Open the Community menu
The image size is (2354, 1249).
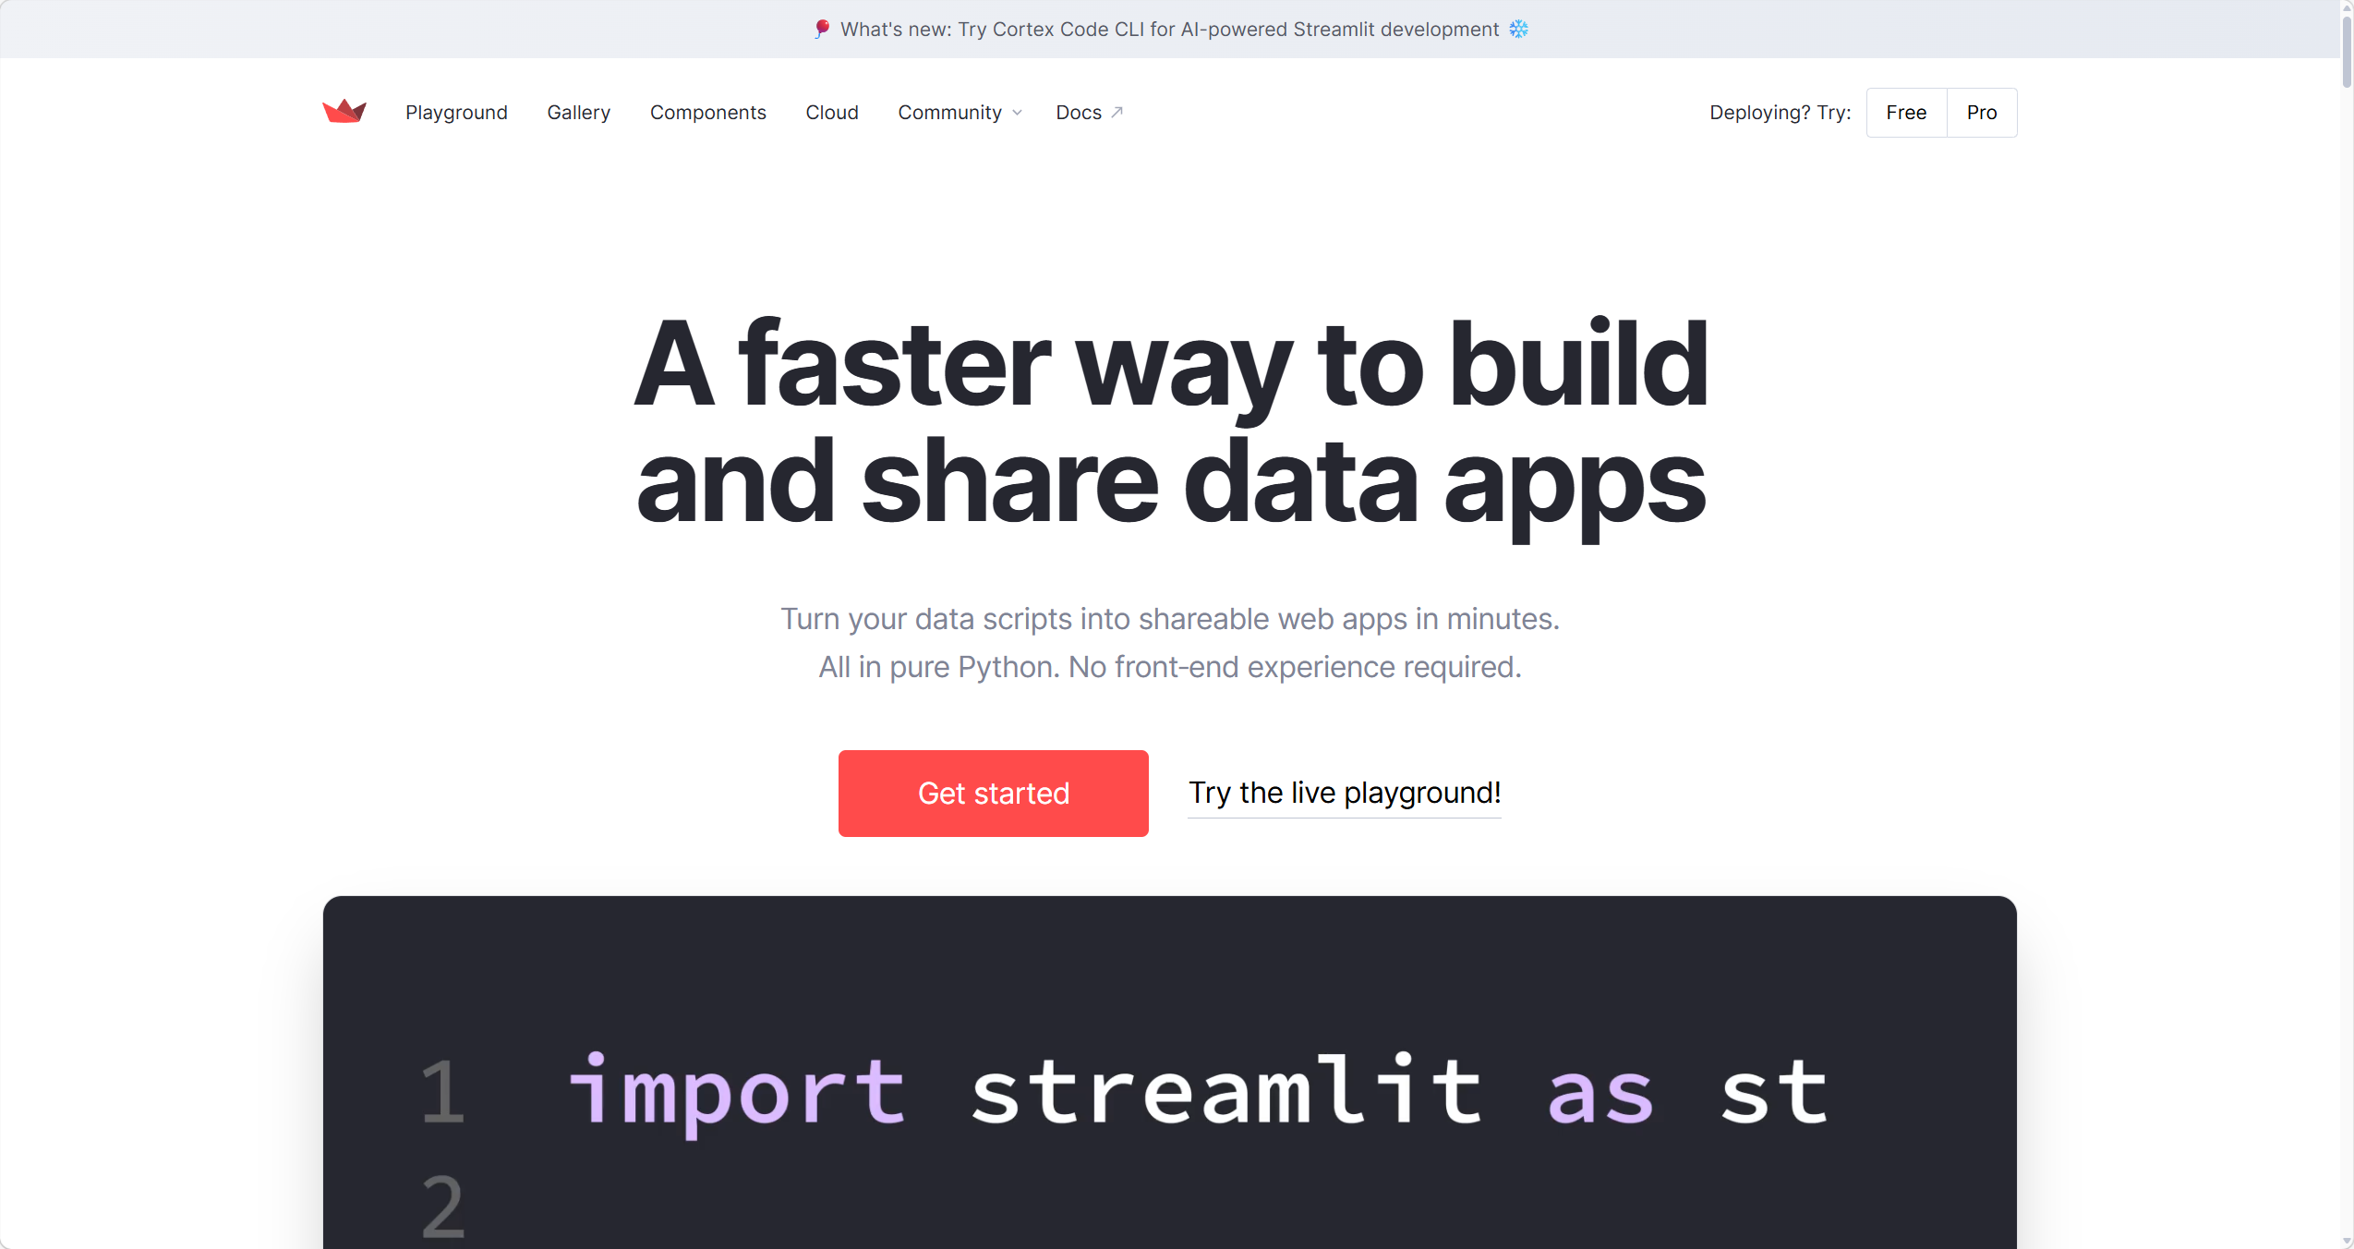point(949,113)
